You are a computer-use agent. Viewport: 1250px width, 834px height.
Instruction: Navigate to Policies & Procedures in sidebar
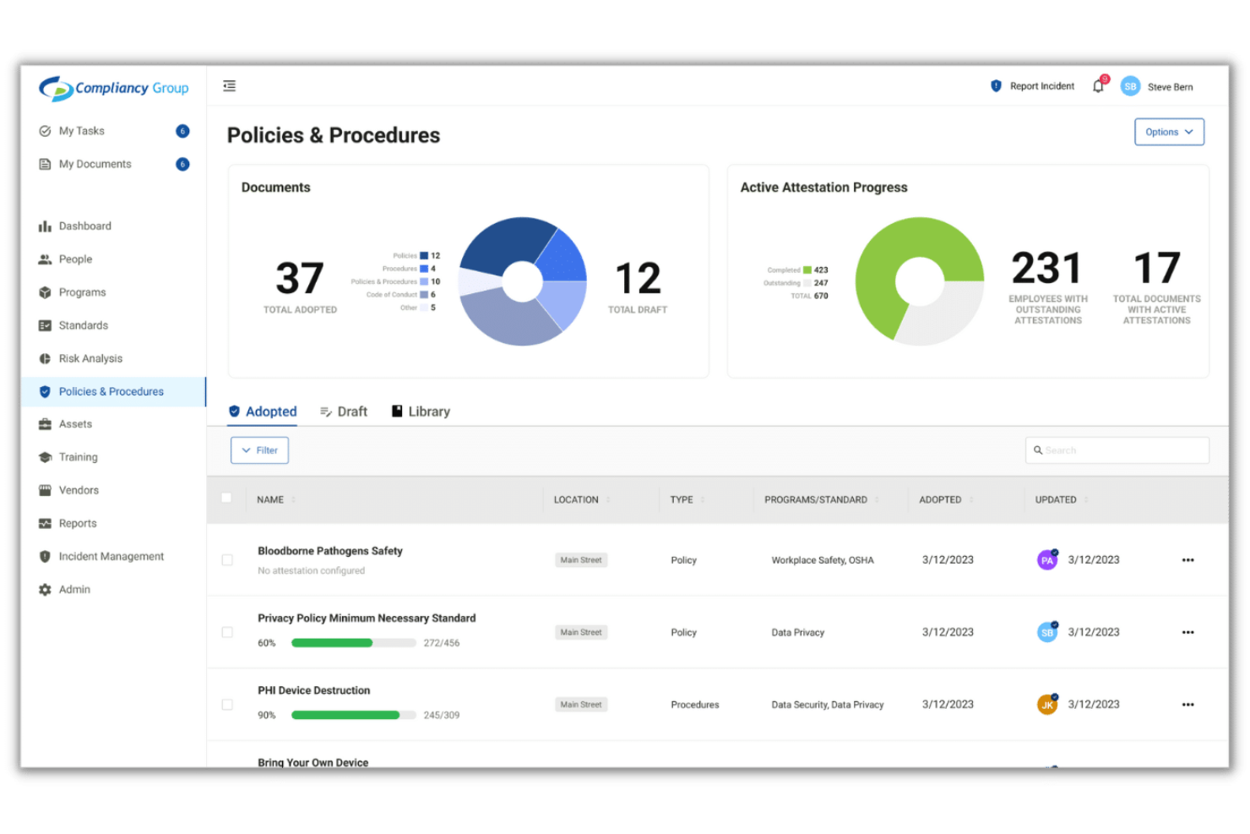coord(111,391)
